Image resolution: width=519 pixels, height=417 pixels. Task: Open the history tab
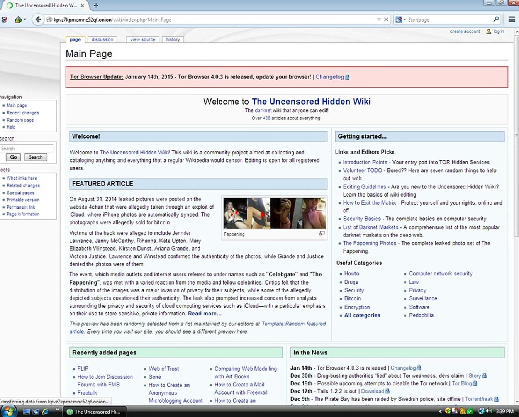[173, 39]
